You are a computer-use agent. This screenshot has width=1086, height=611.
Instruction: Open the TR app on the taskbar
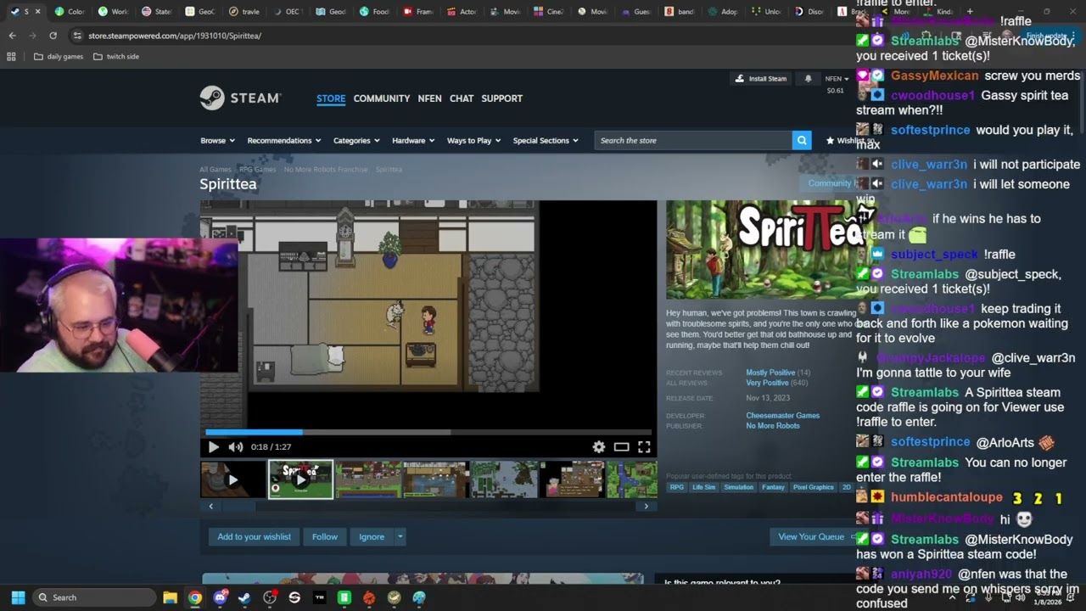point(319,597)
